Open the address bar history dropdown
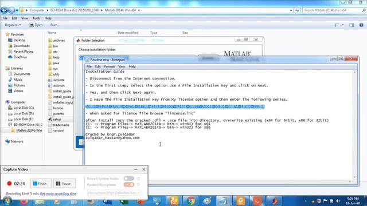Viewport: 367px width, 206px height. click(x=291, y=10)
